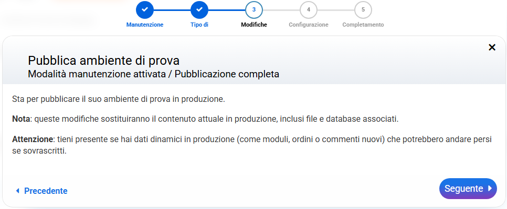Click the Nota paragraph text
Viewport: 507px width, 209px height.
click(205, 119)
